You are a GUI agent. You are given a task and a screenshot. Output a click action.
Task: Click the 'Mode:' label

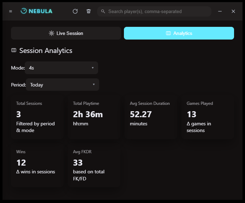pyautogui.click(x=18, y=68)
